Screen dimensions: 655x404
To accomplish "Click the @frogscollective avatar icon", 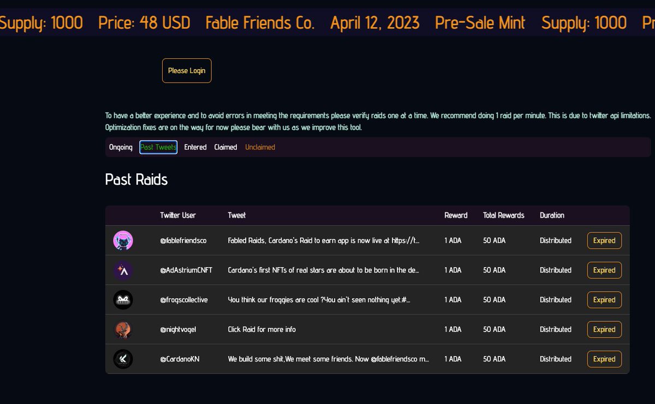I will click(x=123, y=300).
